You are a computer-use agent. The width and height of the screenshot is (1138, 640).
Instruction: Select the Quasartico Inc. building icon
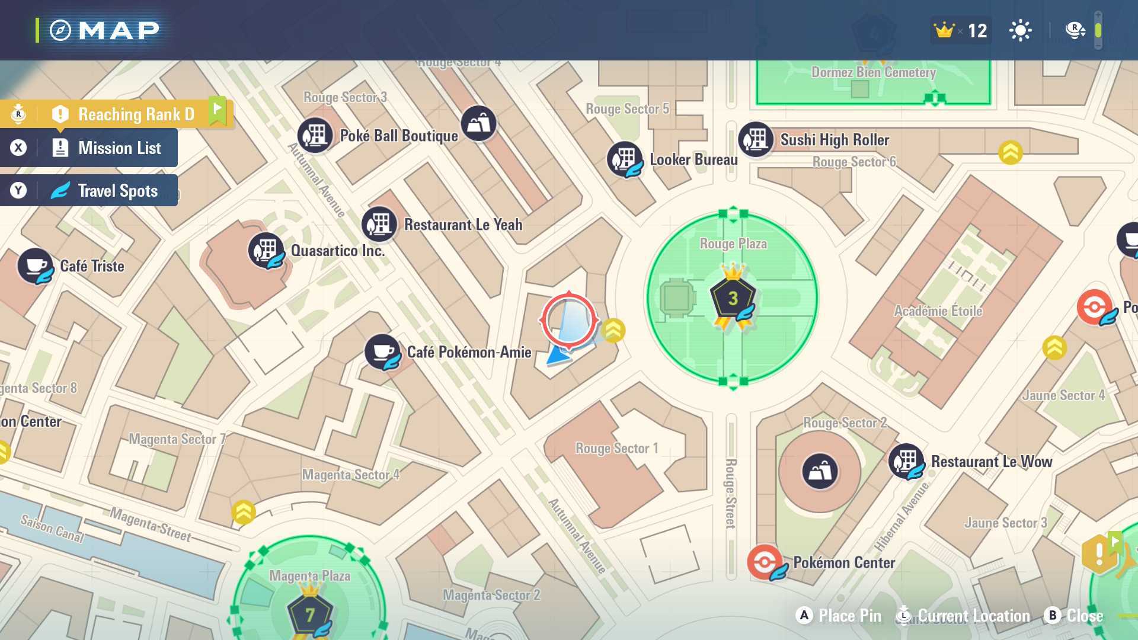coord(265,250)
